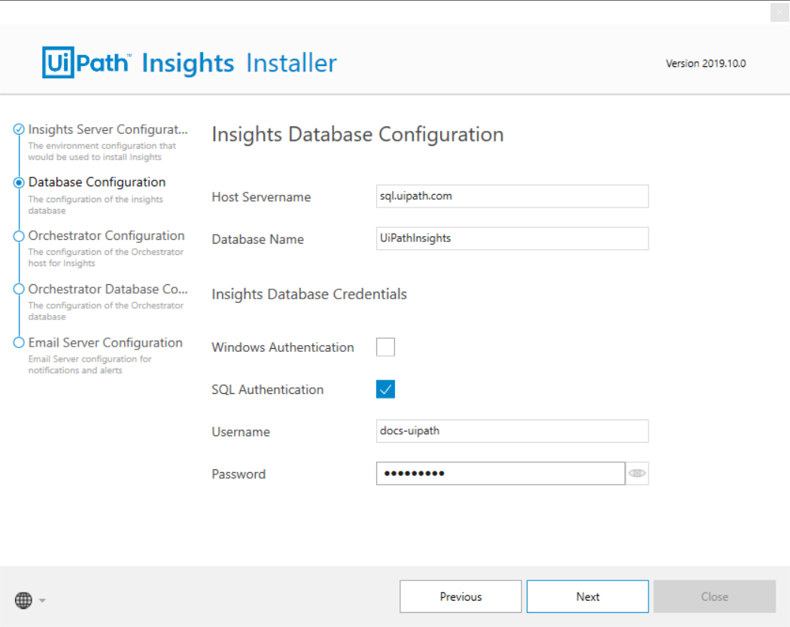Click into the Database Name field
The width and height of the screenshot is (790, 627).
512,238
